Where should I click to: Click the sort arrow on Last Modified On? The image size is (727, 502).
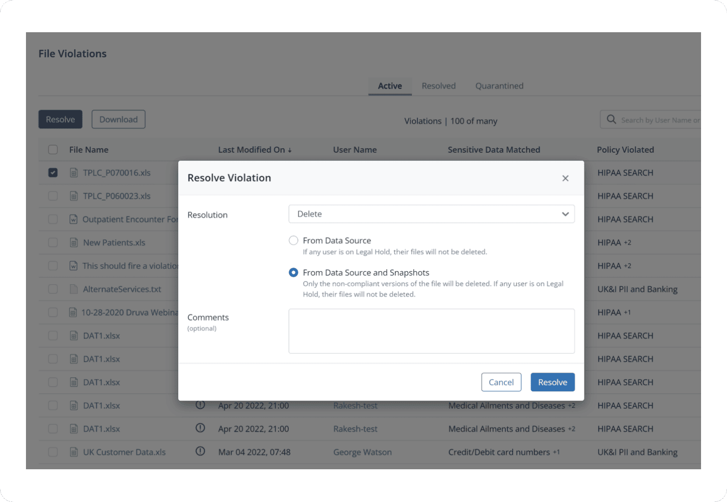click(x=290, y=150)
